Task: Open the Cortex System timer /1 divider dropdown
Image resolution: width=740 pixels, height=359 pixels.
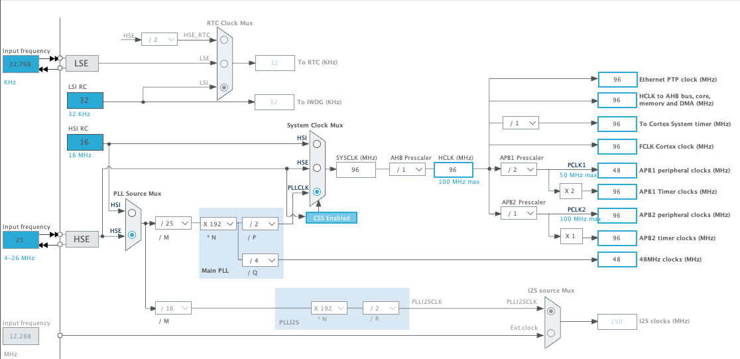Action: (x=521, y=123)
